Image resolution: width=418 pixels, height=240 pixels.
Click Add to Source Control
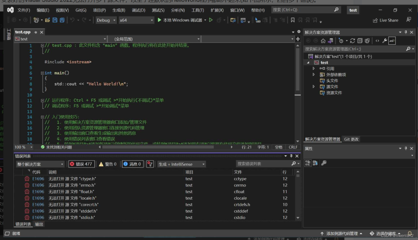(x=341, y=233)
